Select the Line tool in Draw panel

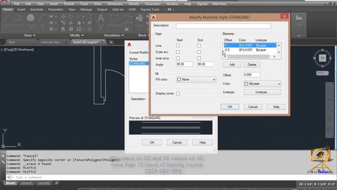pos(6,20)
